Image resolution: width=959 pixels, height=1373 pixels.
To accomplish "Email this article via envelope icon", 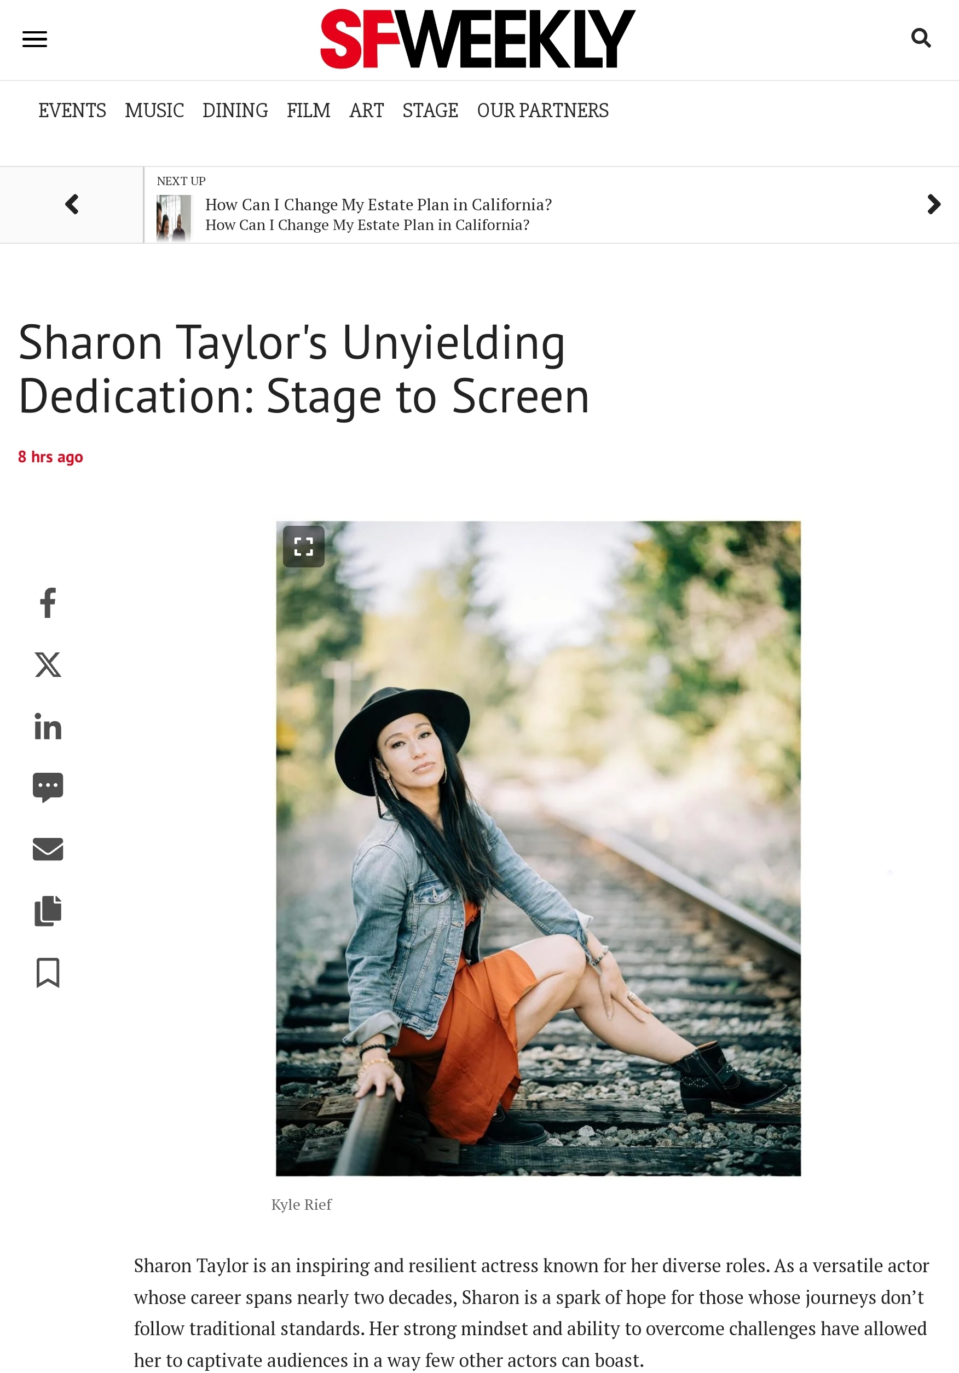I will 48,848.
